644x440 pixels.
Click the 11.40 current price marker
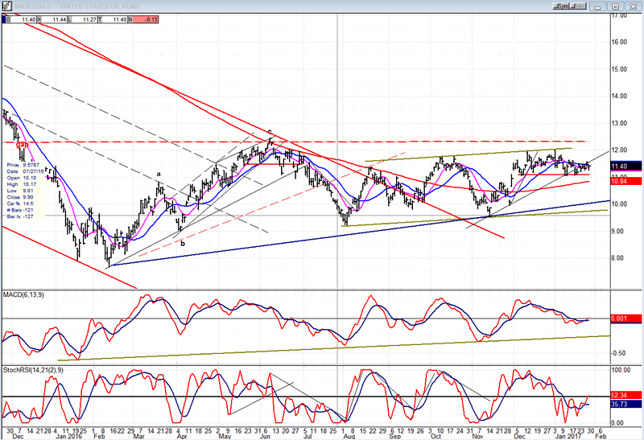[x=619, y=166]
